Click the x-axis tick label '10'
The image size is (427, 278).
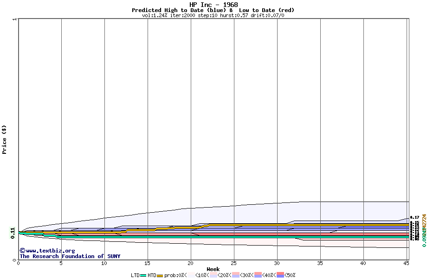(x=104, y=263)
